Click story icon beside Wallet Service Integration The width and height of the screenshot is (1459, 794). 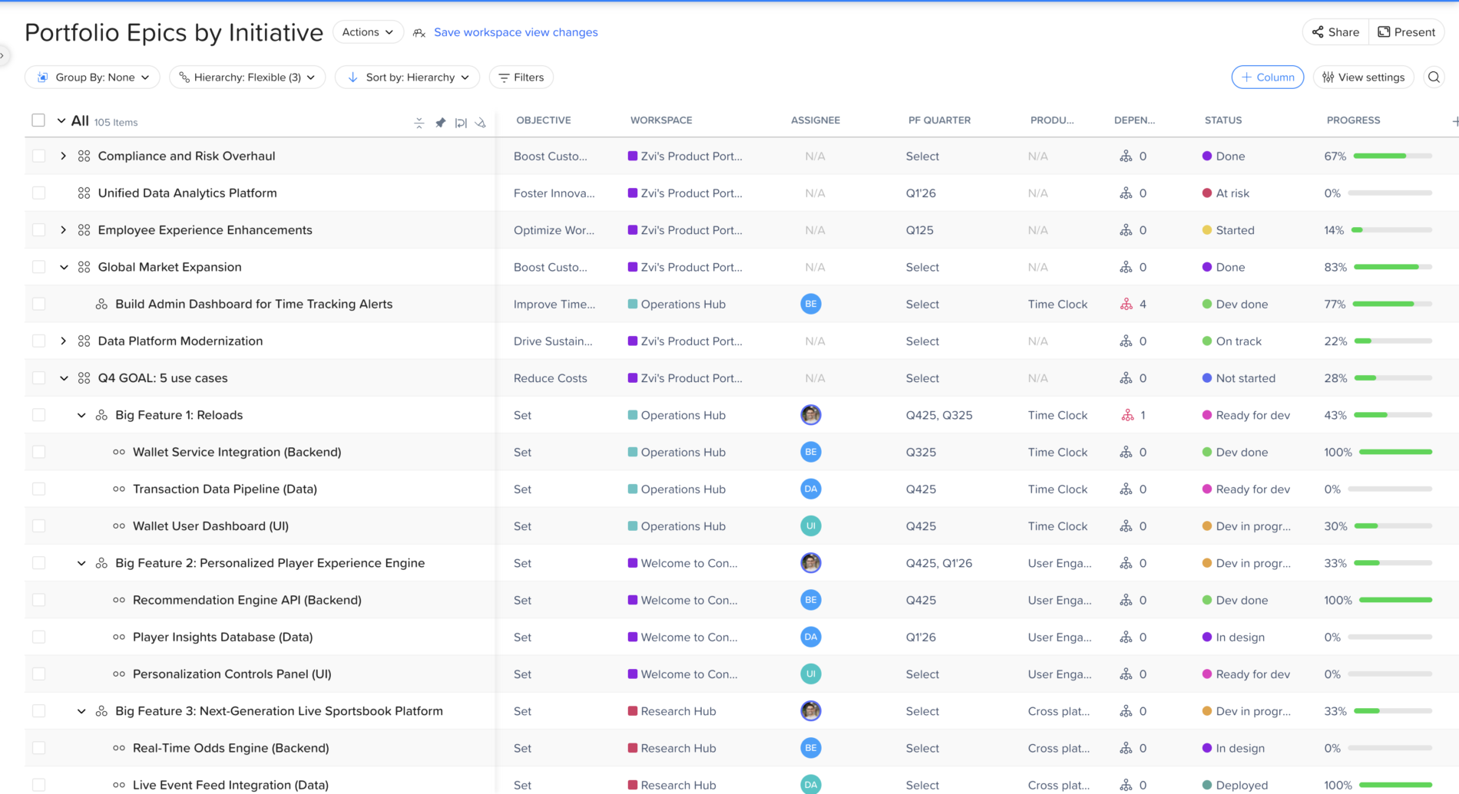[119, 453]
